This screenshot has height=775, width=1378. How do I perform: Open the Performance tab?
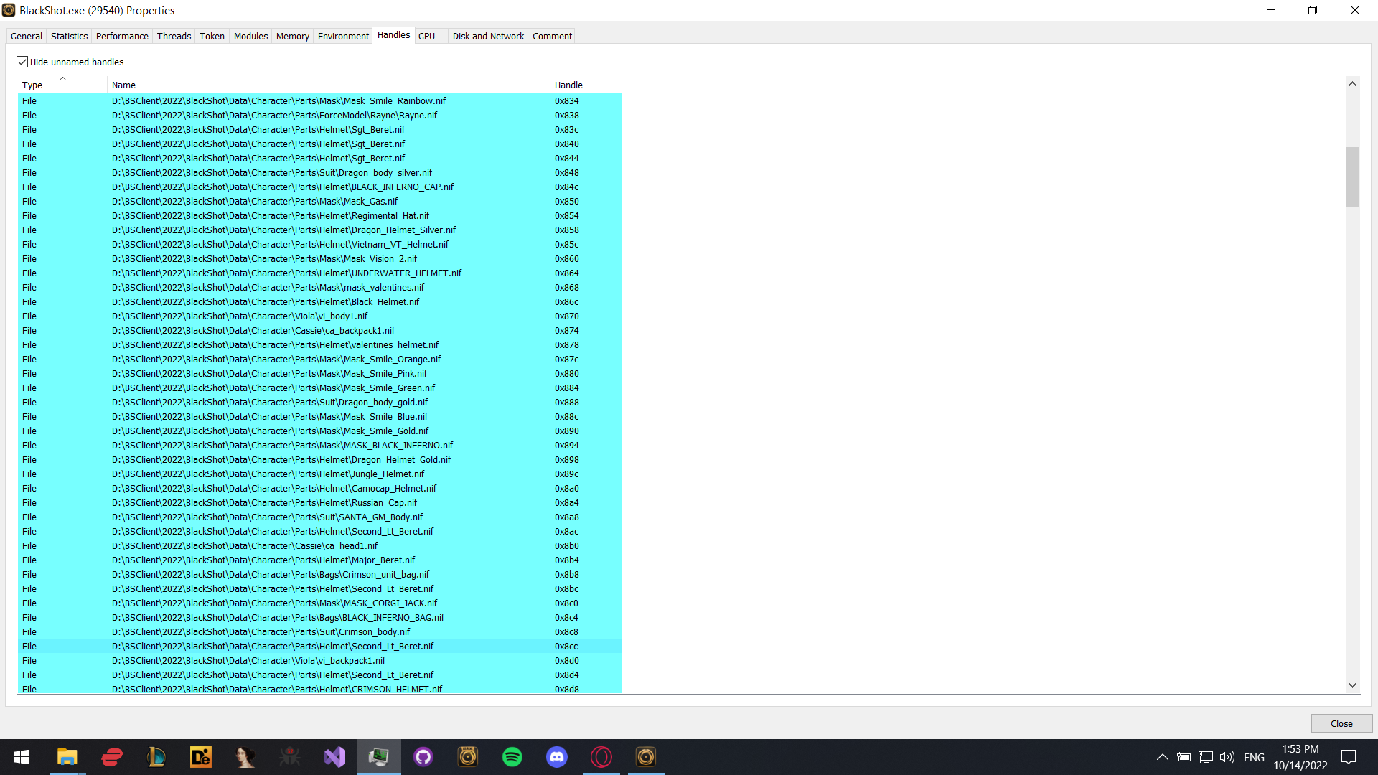122,36
